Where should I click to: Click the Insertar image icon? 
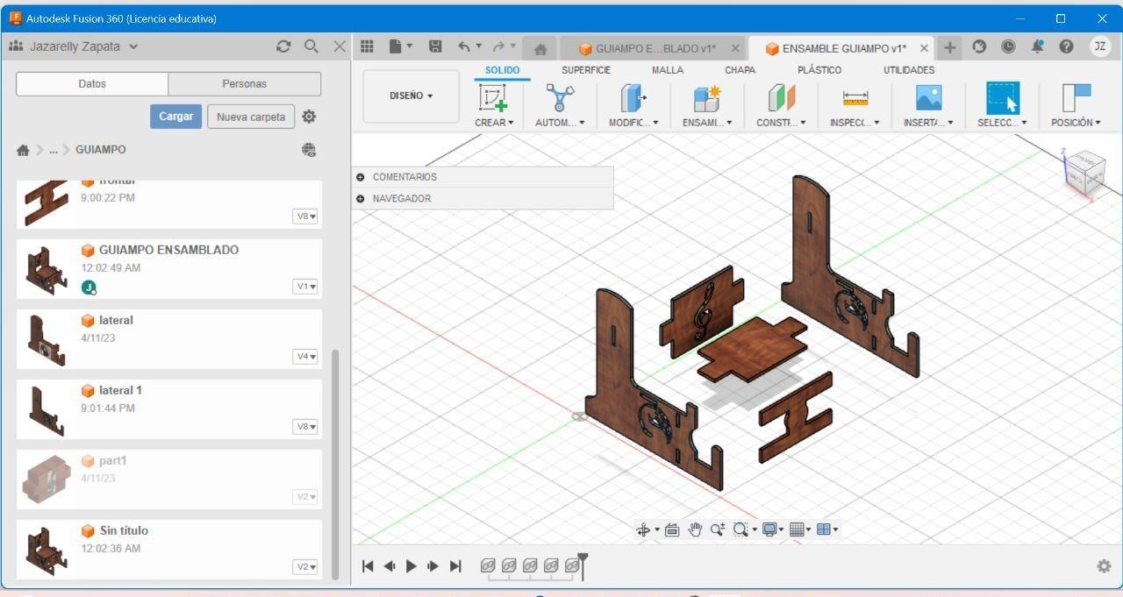tap(928, 98)
